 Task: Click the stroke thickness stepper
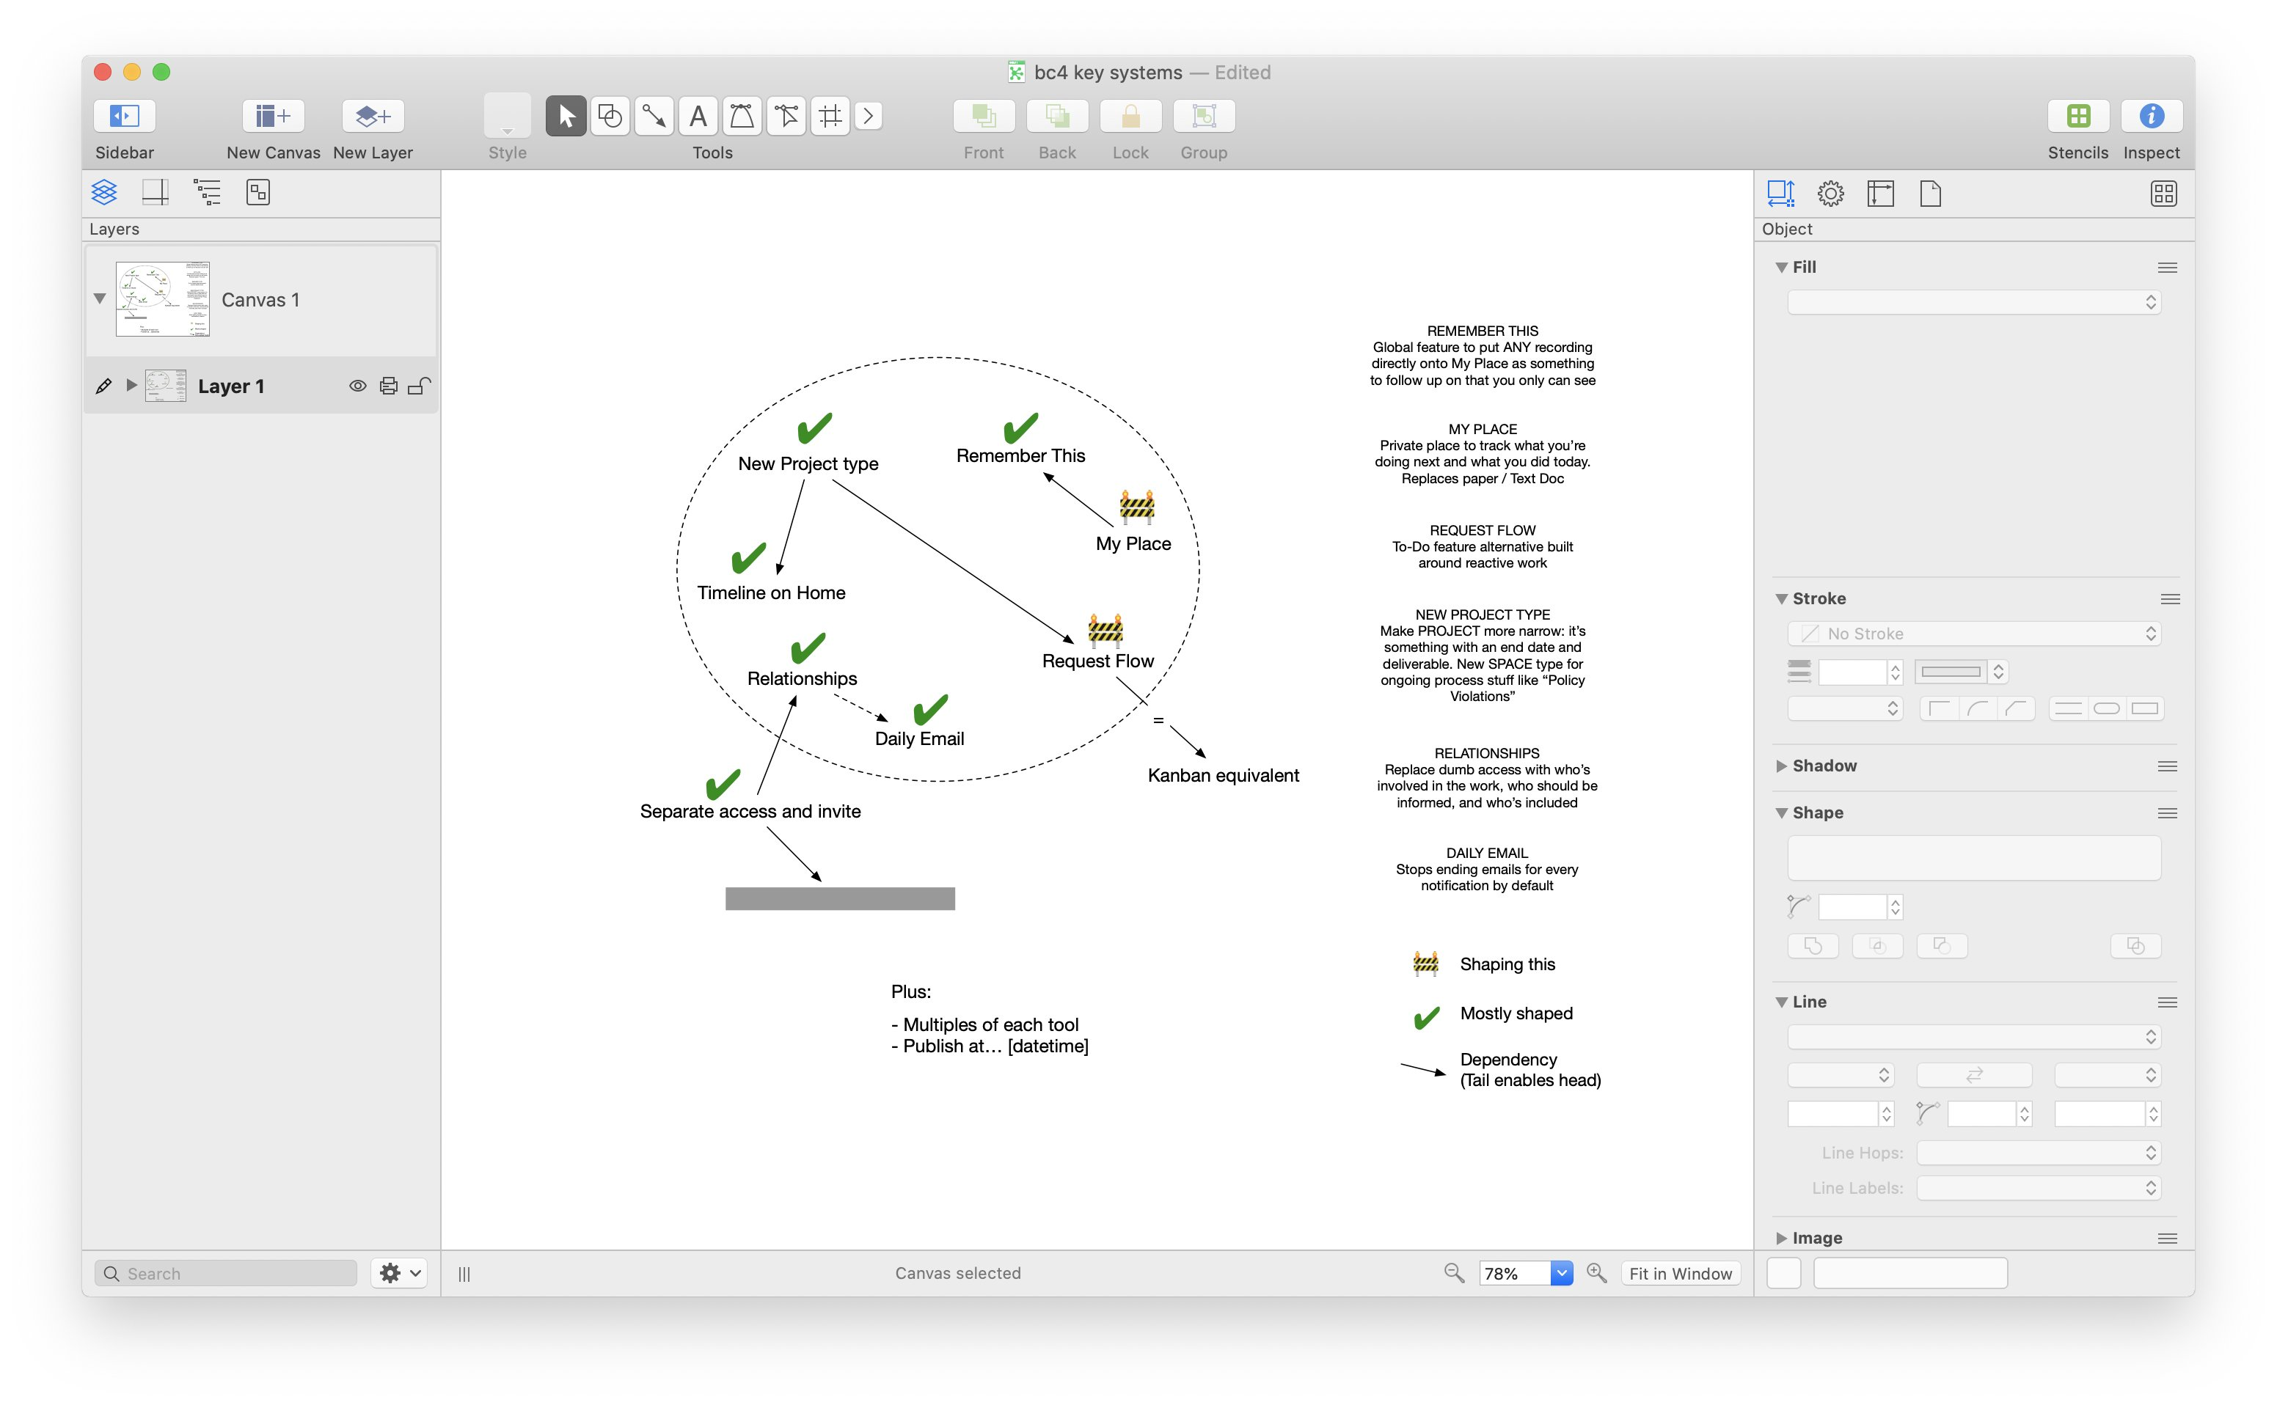pos(1895,672)
